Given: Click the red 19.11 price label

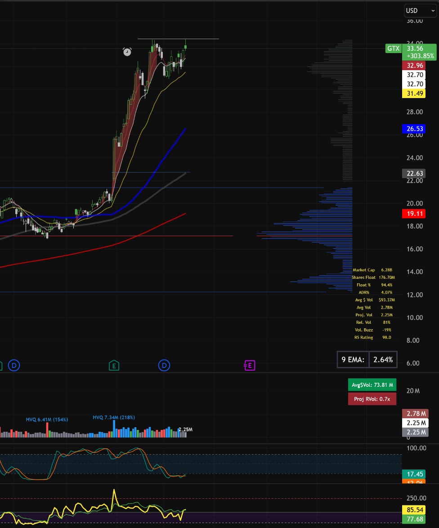Looking at the screenshot, I should tap(414, 214).
